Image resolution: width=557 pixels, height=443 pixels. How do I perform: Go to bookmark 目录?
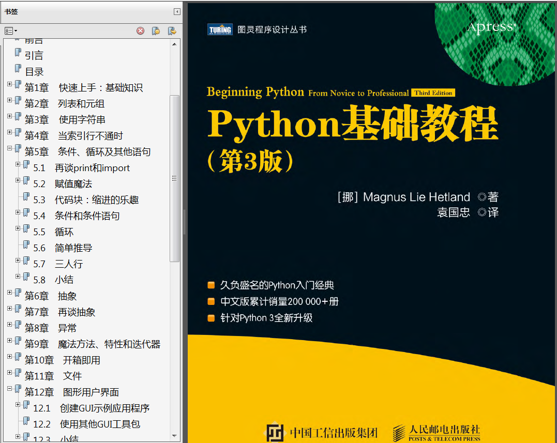tap(34, 72)
